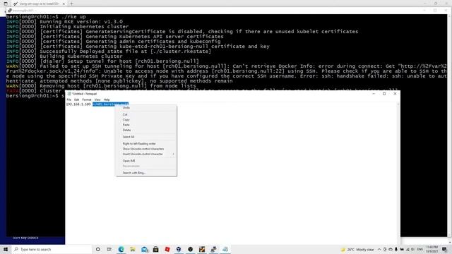Click terminal line 'Running RKE version: v1.3.0'
The width and height of the screenshot is (452, 254).
tap(81, 22)
